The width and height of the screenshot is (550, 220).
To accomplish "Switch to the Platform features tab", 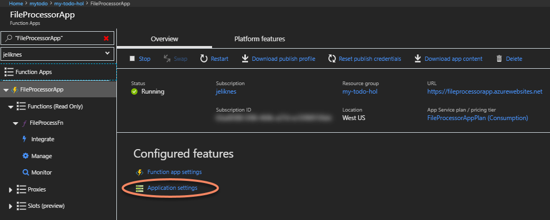I will [260, 39].
